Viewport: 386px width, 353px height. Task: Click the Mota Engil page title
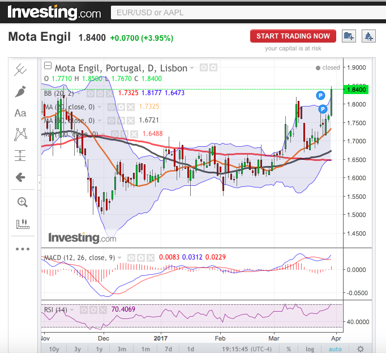click(40, 37)
